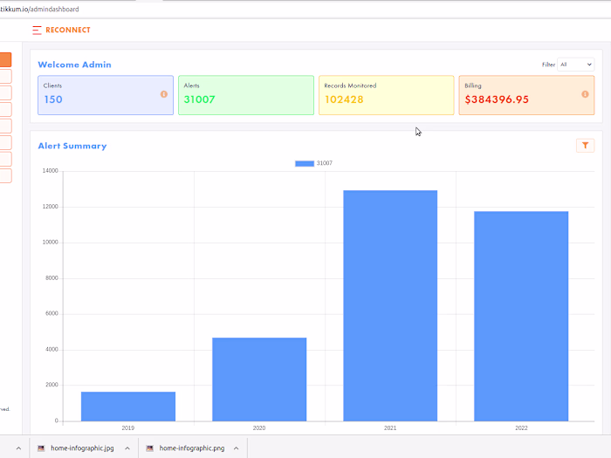Click the info icon on Clients card
This screenshot has height=458, width=611.
pos(164,94)
